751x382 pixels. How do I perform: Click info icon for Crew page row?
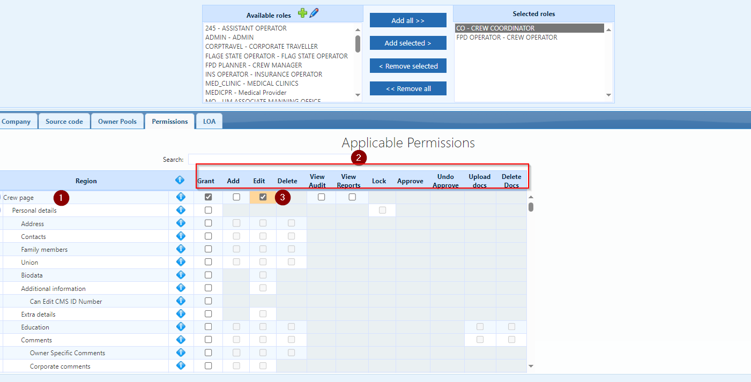pyautogui.click(x=181, y=197)
